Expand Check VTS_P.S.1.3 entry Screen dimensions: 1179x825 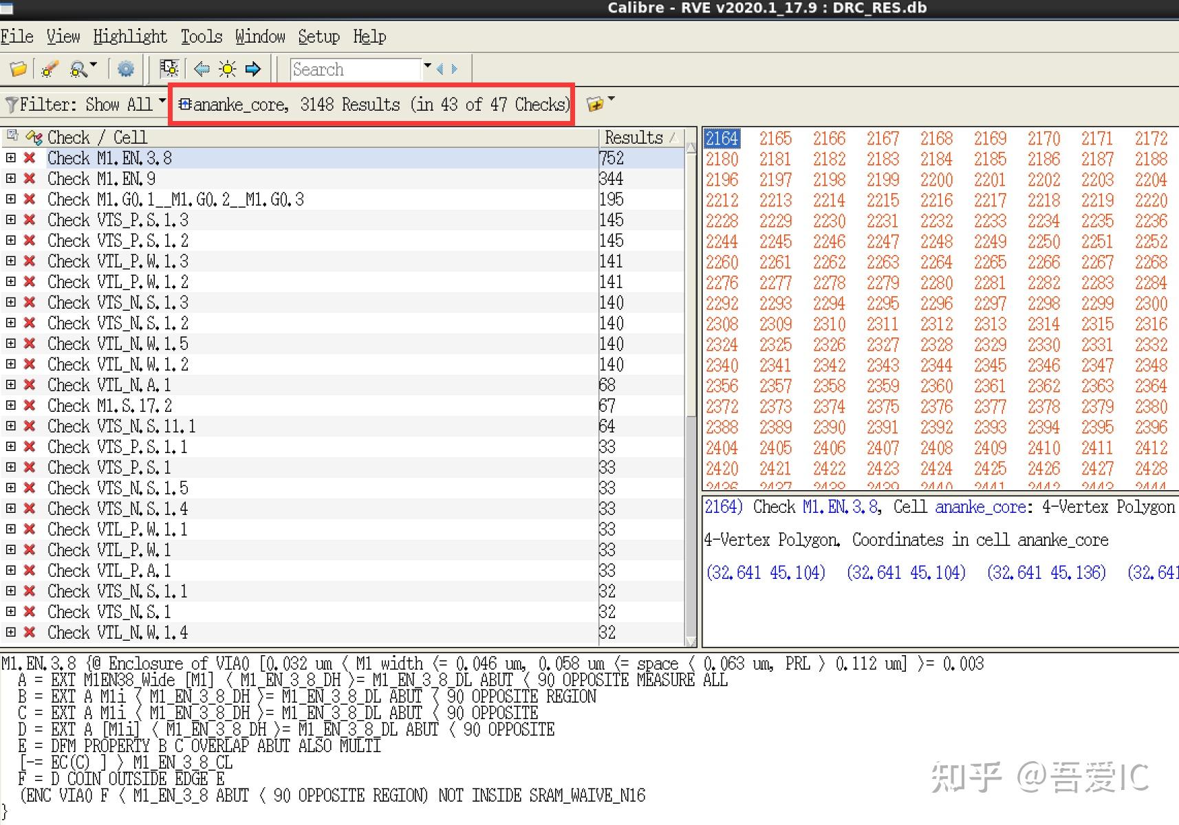10,220
